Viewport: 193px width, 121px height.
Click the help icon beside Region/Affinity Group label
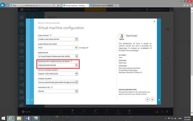[x=71, y=61]
